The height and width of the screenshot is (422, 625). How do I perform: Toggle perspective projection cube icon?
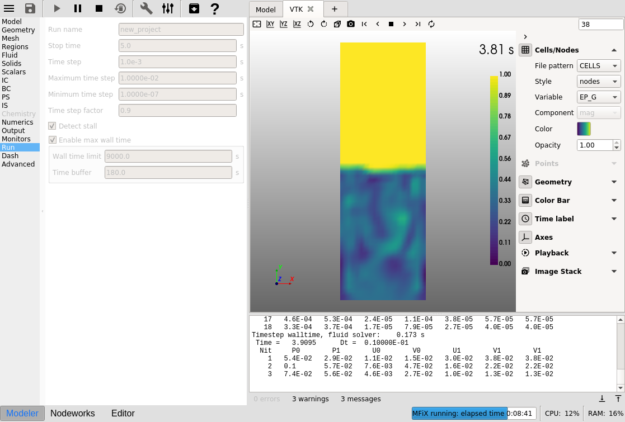pos(337,24)
